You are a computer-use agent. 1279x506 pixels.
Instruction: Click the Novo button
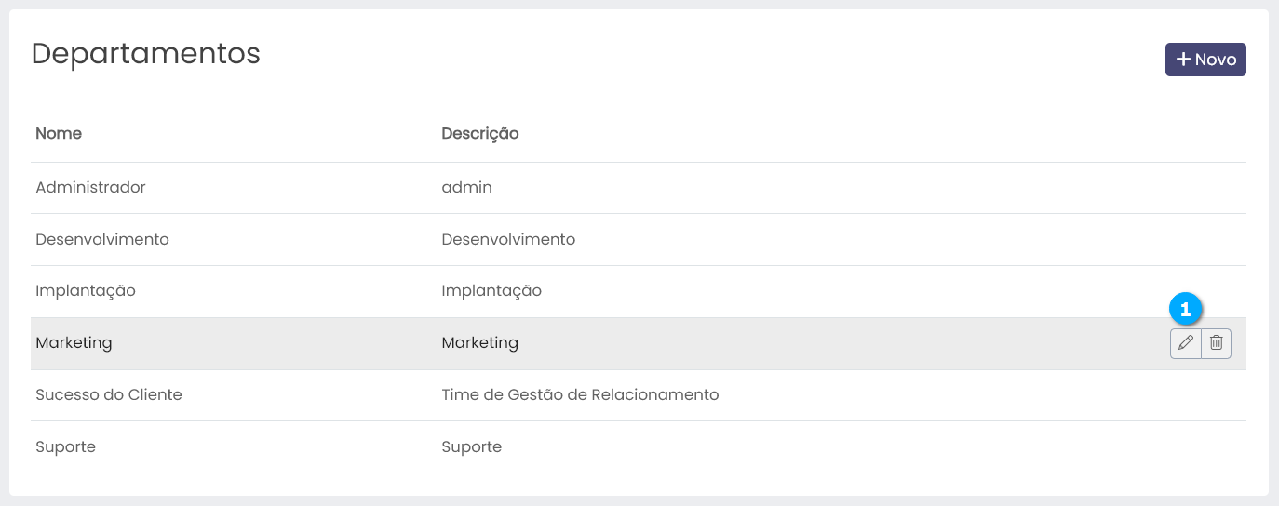click(x=1205, y=60)
